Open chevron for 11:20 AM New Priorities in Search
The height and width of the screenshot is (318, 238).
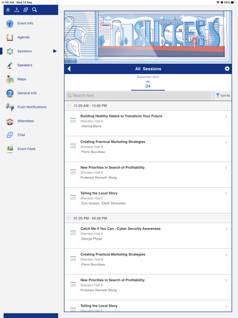pos(226,168)
